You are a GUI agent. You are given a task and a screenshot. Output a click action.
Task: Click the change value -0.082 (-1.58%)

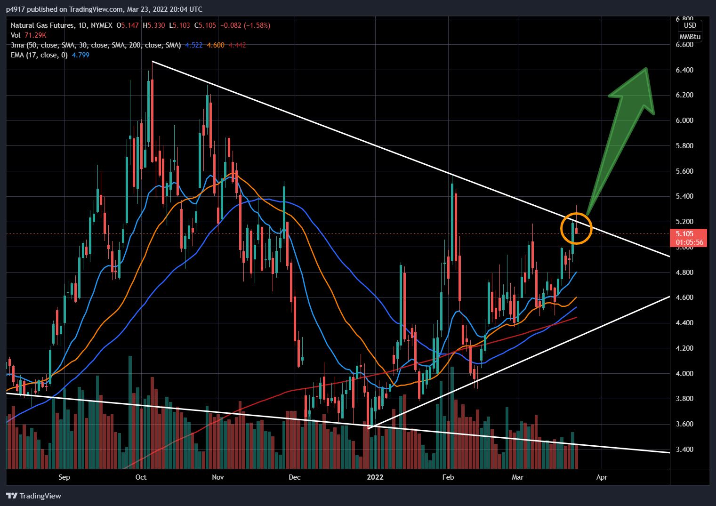[245, 25]
